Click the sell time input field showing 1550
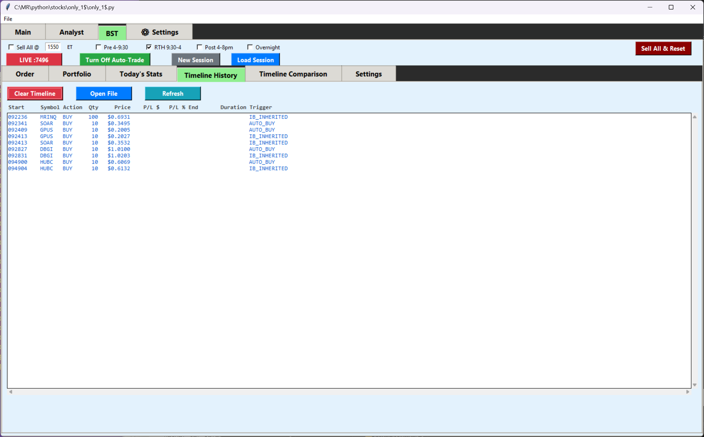The height and width of the screenshot is (437, 704). (x=53, y=47)
